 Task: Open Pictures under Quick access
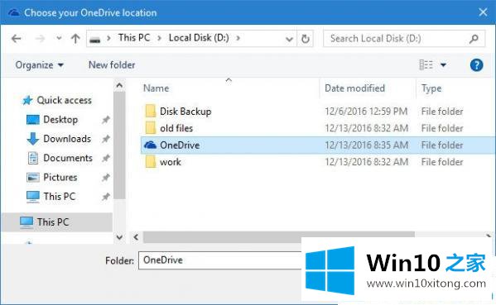(x=60, y=178)
